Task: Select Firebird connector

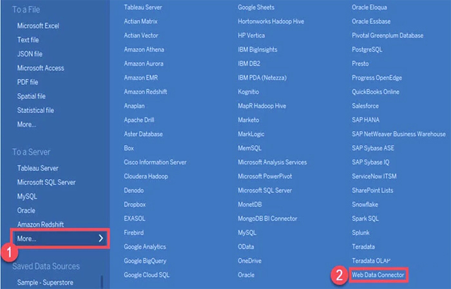Action: click(x=134, y=232)
